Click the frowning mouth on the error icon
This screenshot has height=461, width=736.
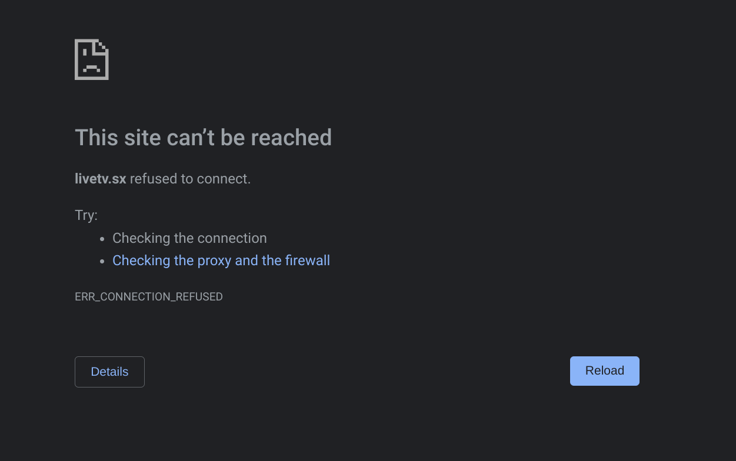91,68
